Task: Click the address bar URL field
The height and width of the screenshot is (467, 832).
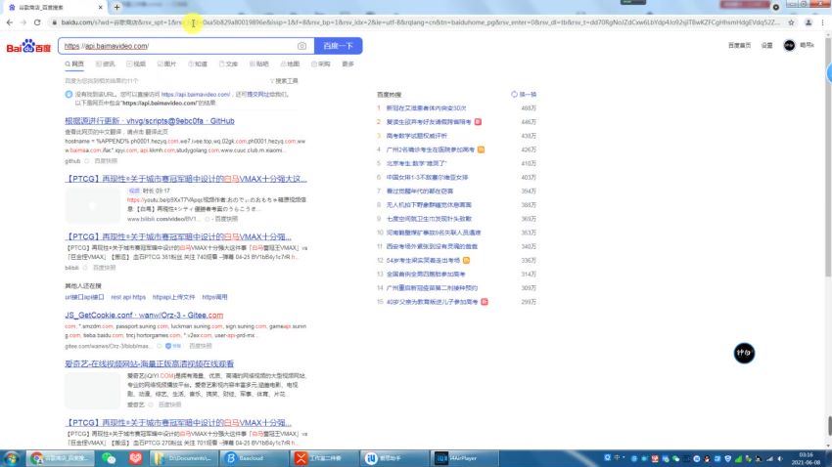Action: (419, 22)
